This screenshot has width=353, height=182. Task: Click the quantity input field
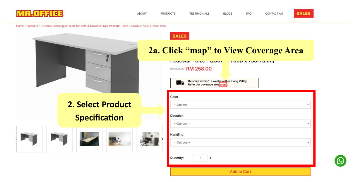tap(201, 158)
